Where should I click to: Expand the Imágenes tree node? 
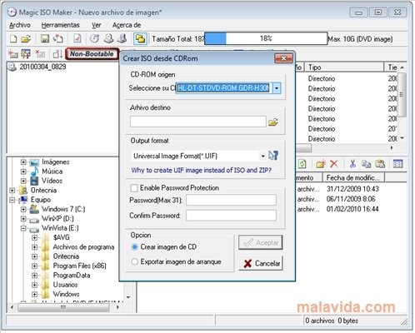click(x=23, y=162)
